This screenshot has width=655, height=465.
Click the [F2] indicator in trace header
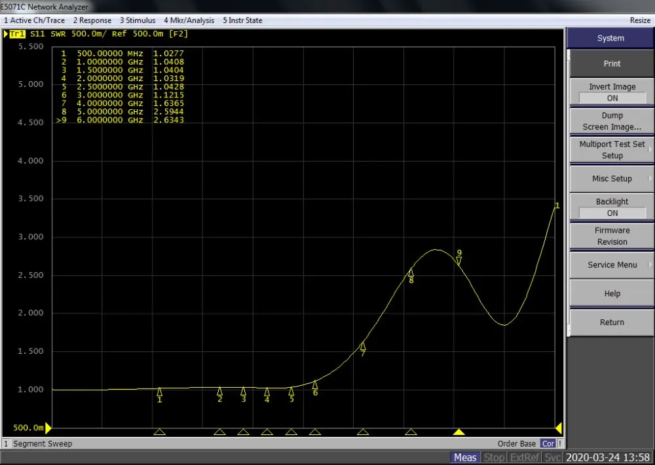(178, 34)
